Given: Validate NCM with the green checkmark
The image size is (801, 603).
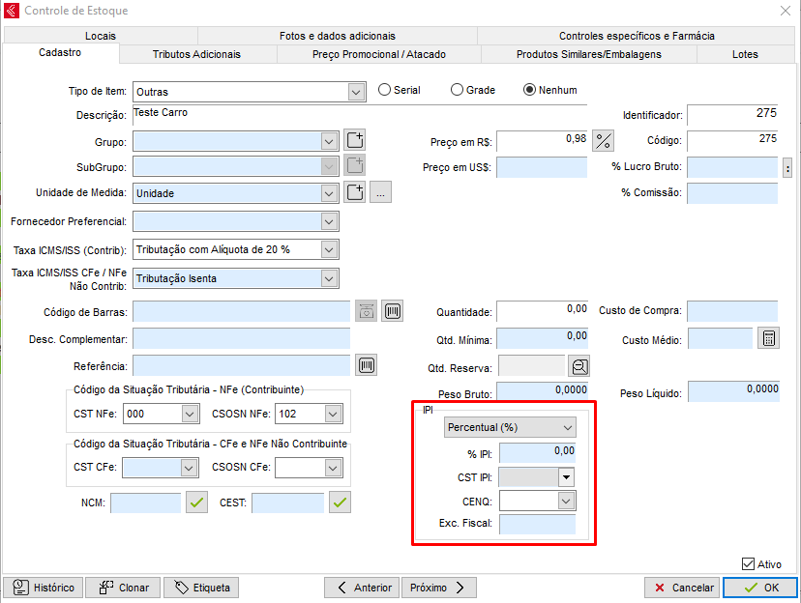Looking at the screenshot, I should pyautogui.click(x=197, y=502).
